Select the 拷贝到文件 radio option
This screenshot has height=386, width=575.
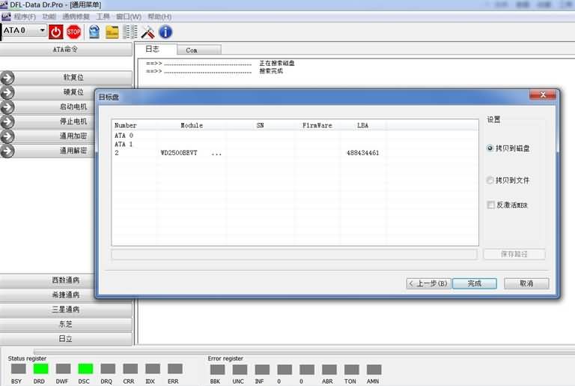[x=490, y=181]
